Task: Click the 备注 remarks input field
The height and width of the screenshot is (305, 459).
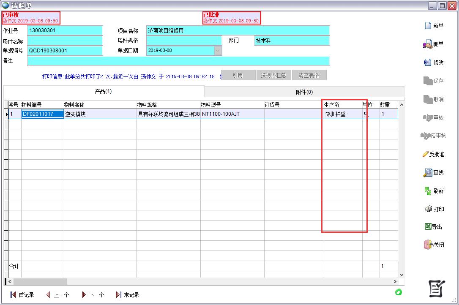Action: pos(178,61)
